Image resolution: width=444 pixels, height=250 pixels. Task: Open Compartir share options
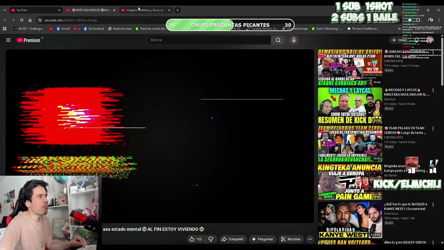[x=232, y=239]
